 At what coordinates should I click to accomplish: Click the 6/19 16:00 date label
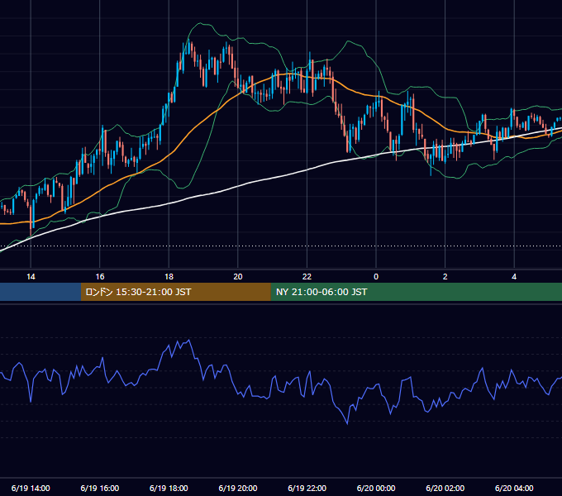tap(100, 488)
